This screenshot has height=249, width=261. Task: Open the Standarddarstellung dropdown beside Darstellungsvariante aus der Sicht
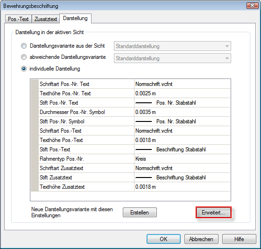172,46
